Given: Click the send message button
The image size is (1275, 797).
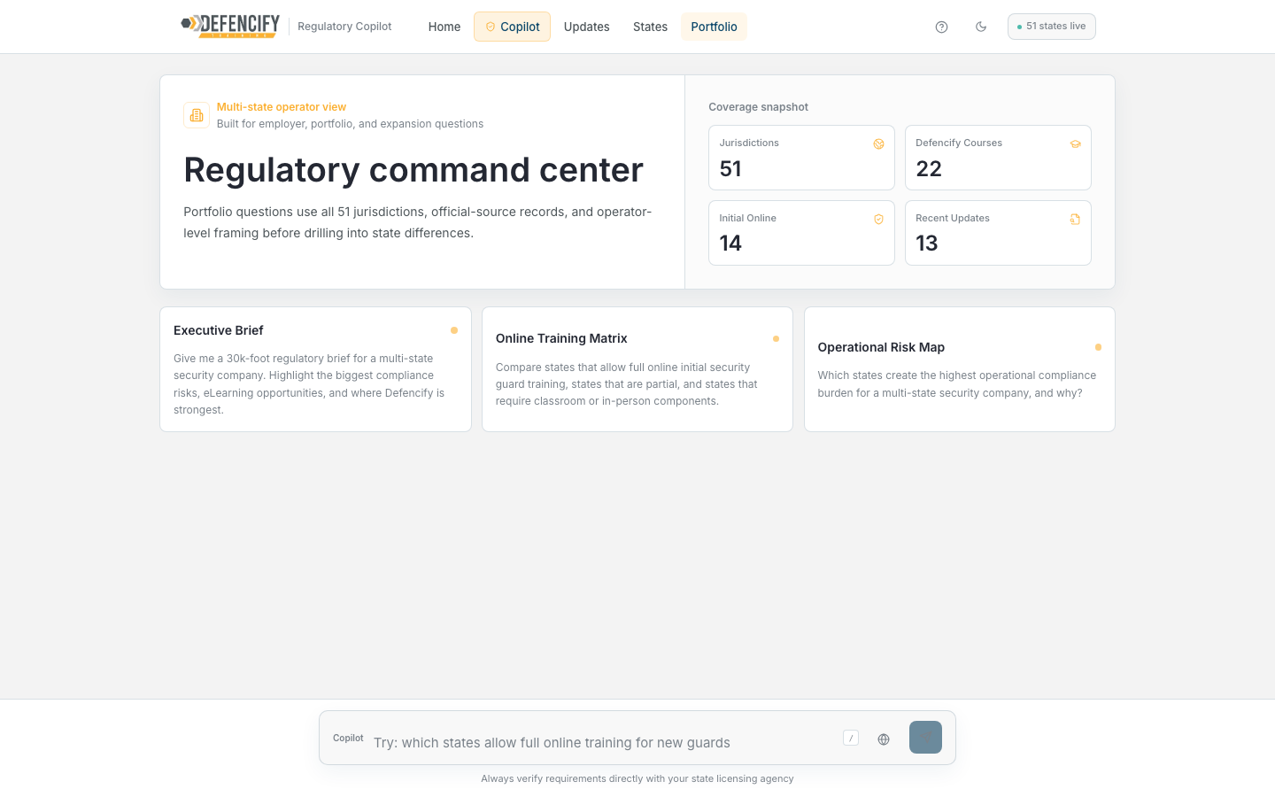Looking at the screenshot, I should (x=925, y=737).
